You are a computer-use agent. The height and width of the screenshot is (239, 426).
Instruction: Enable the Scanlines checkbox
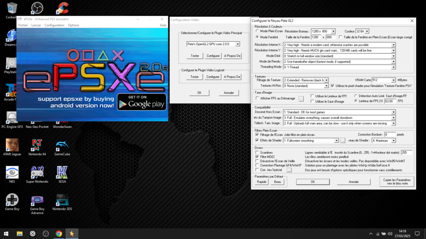click(257, 153)
